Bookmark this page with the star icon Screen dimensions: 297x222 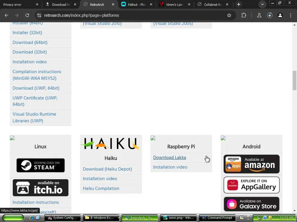pyautogui.click(x=229, y=15)
